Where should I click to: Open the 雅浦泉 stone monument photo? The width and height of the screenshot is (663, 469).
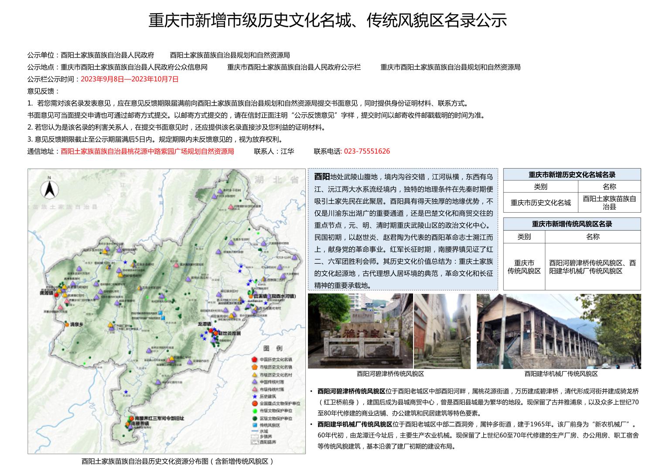[x=360, y=331]
